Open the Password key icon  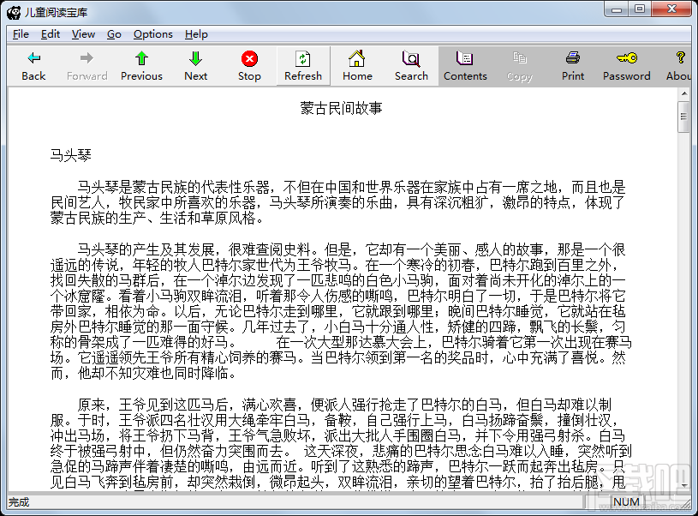click(x=627, y=58)
